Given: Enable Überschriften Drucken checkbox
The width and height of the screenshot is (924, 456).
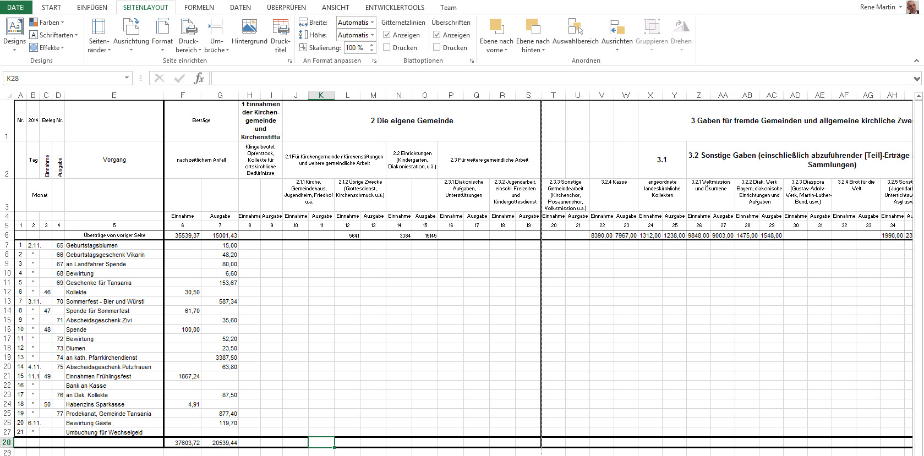Looking at the screenshot, I should point(437,47).
